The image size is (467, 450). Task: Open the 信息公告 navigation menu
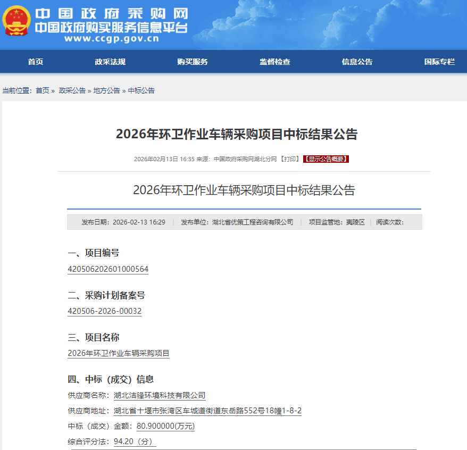click(x=357, y=62)
